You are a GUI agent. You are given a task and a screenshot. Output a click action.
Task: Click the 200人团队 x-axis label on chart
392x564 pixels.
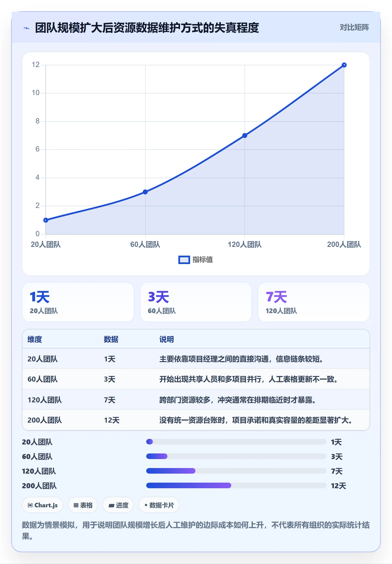click(x=344, y=244)
